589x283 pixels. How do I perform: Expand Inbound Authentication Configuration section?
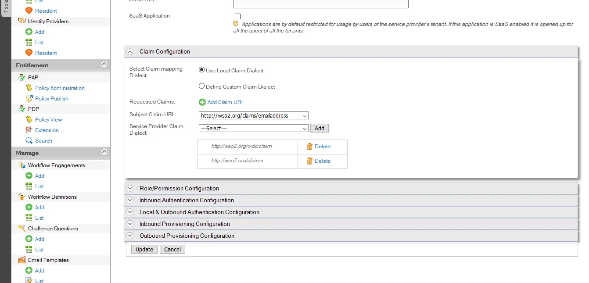(130, 200)
